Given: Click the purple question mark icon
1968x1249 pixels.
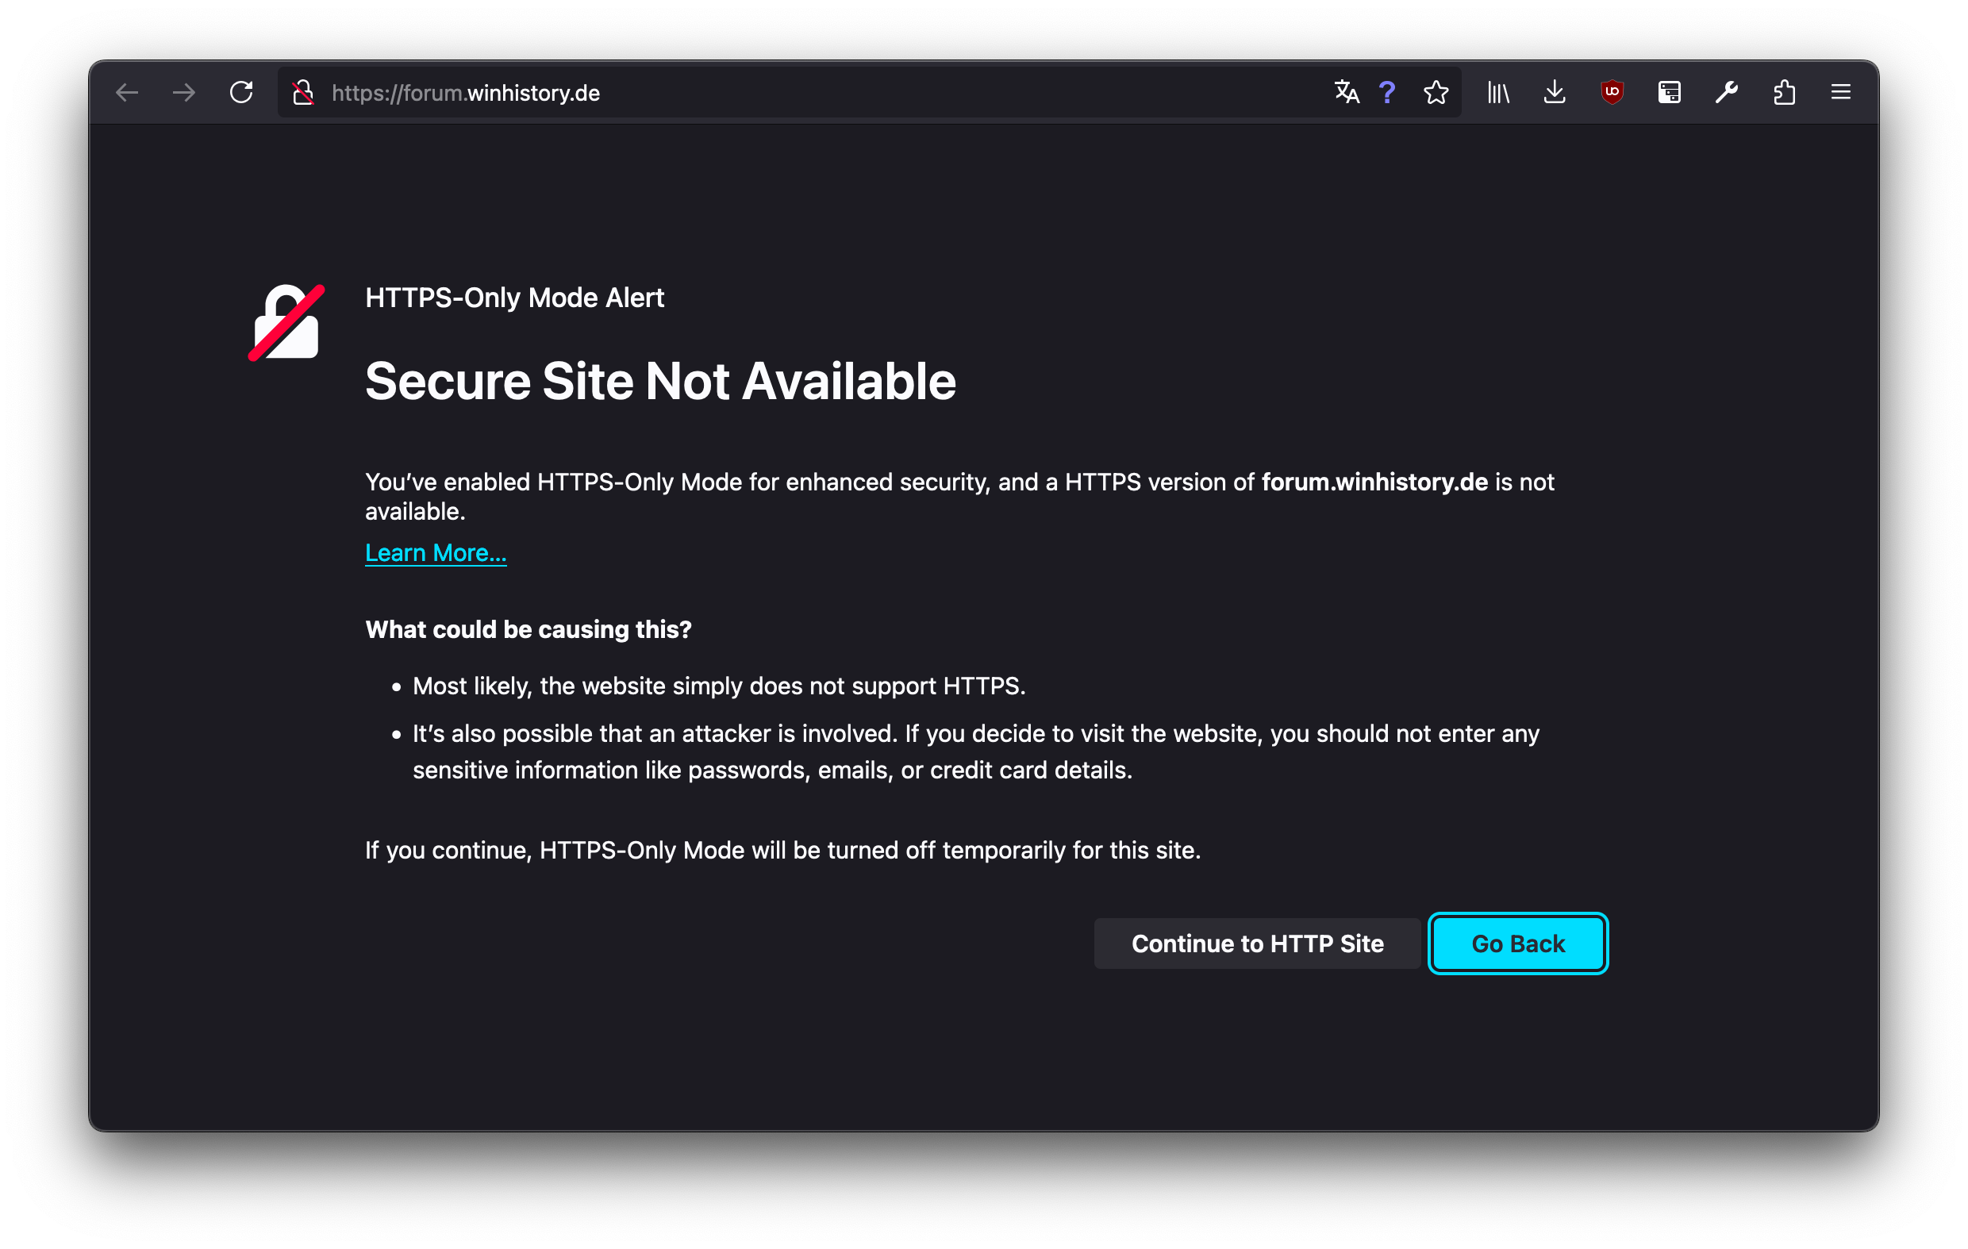Looking at the screenshot, I should coord(1387,92).
